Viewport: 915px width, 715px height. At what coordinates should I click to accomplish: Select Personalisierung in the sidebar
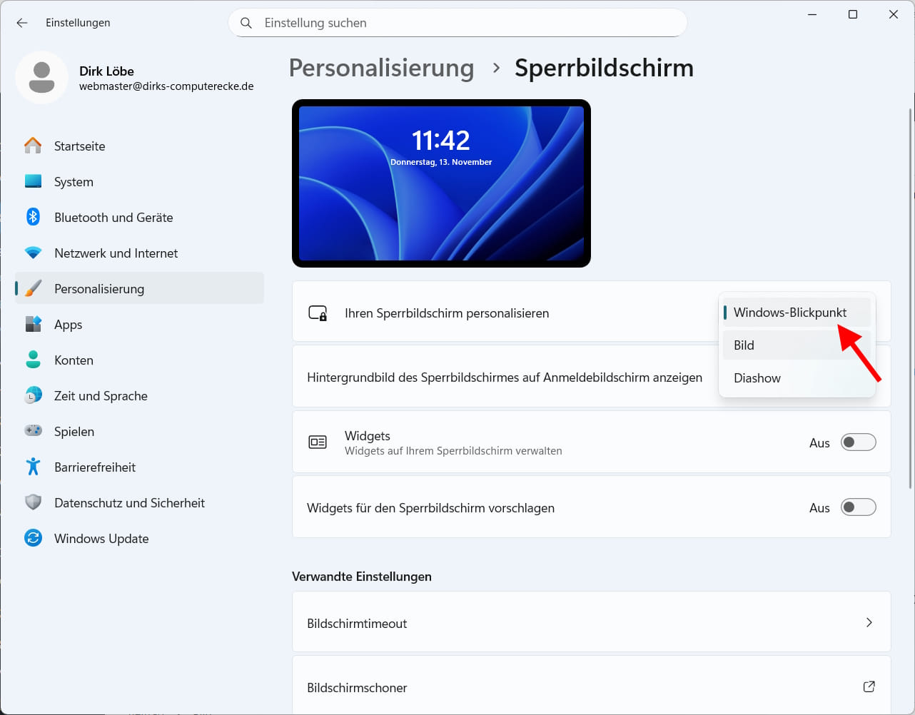[x=139, y=288]
